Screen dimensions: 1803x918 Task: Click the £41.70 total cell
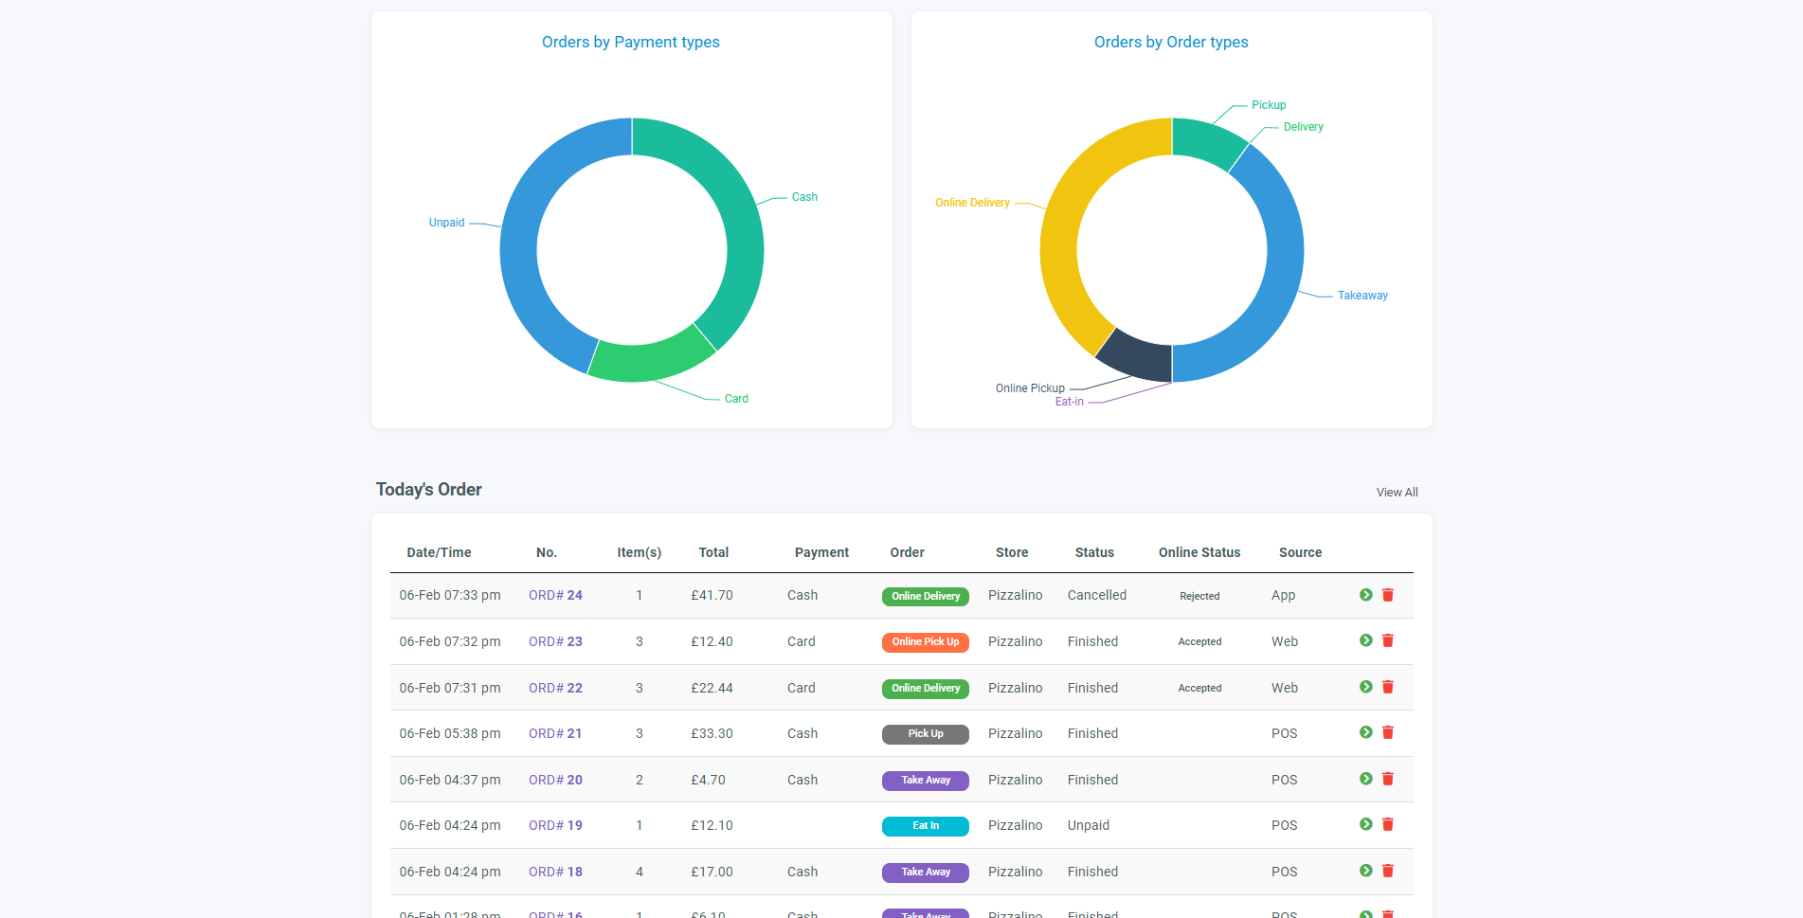[x=712, y=595]
